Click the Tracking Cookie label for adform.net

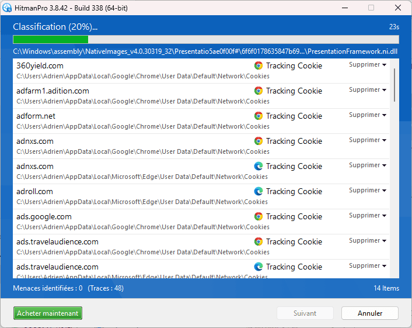coord(294,116)
